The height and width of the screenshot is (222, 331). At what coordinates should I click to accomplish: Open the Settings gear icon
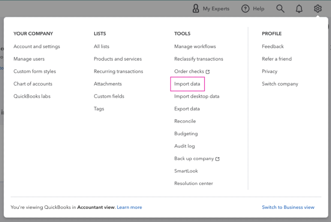click(x=318, y=9)
